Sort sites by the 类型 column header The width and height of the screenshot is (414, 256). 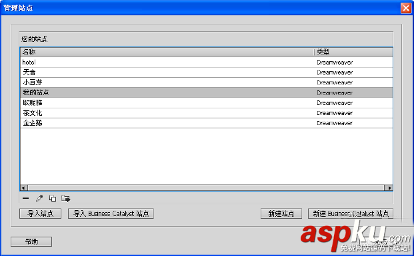click(x=353, y=52)
